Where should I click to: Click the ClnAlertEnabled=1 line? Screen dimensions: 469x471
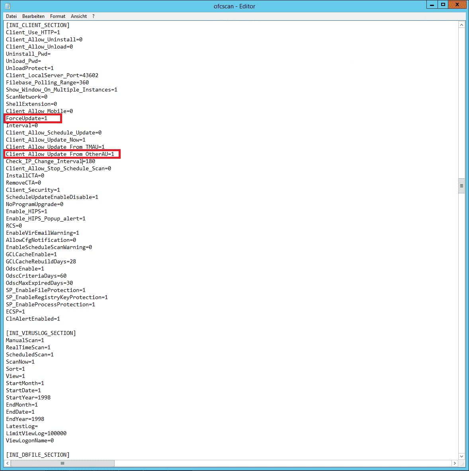(x=33, y=319)
